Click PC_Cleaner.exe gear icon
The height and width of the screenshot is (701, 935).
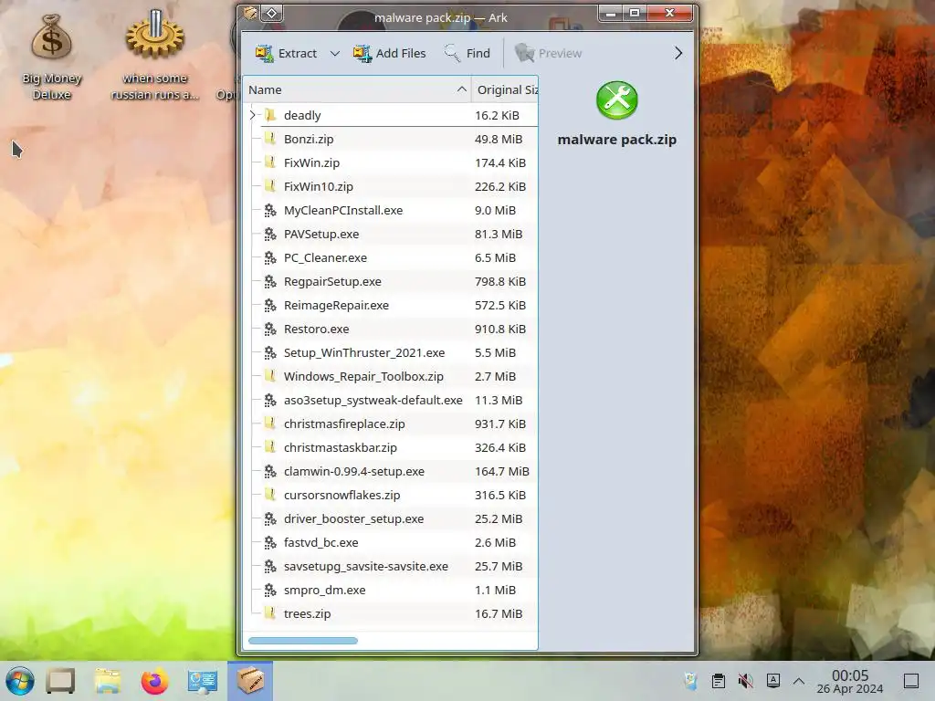click(270, 257)
